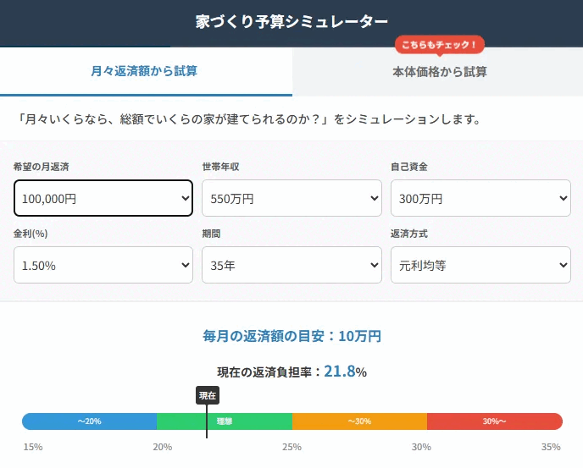Click the 毎月の返済額の目安：10万円 result text
Viewport: 583px width, 468px height.
tap(291, 336)
